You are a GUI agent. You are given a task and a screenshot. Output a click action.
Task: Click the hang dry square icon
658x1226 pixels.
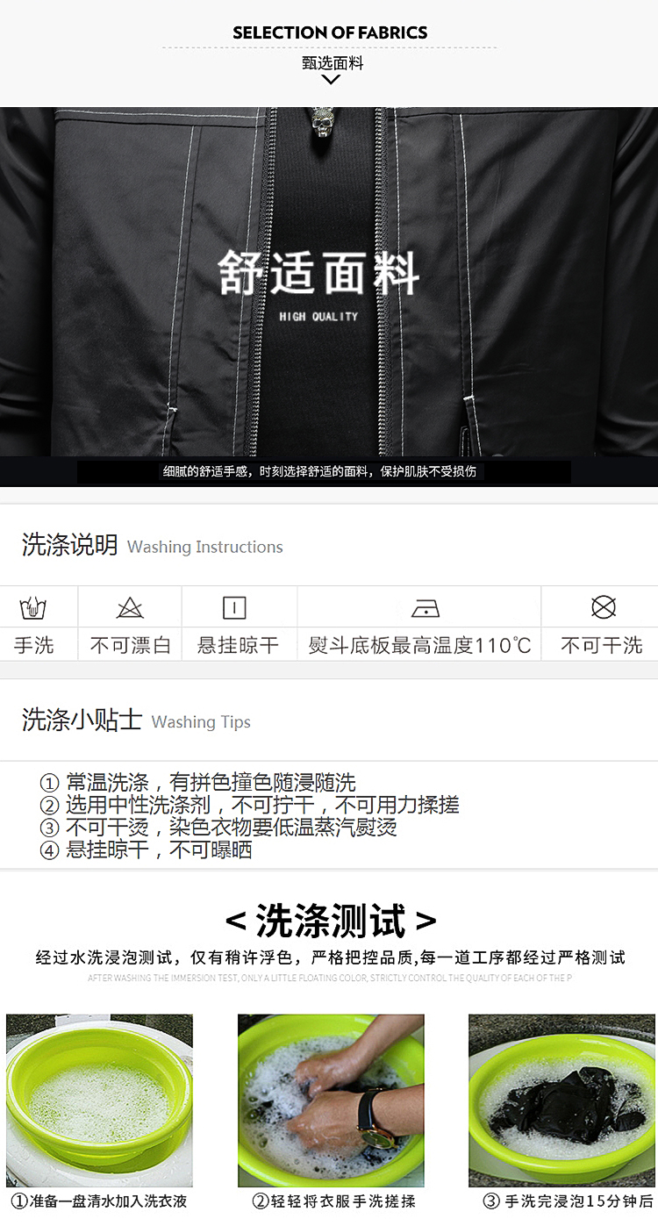point(234,607)
